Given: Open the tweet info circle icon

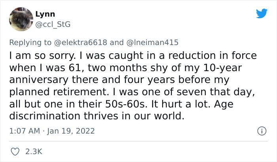Looking at the screenshot, I should (262, 131).
